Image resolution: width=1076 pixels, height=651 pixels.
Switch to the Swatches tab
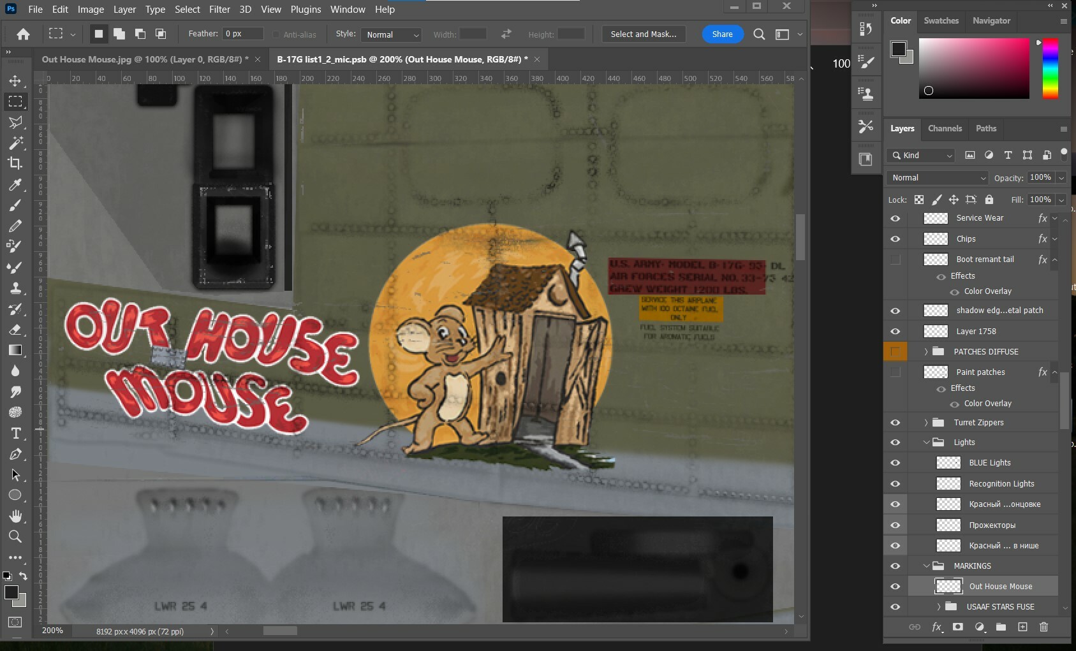coord(941,20)
